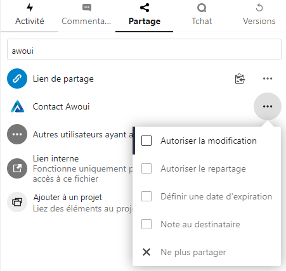
Task: Collapse the Contact Awoui actions menu
Action: click(268, 106)
